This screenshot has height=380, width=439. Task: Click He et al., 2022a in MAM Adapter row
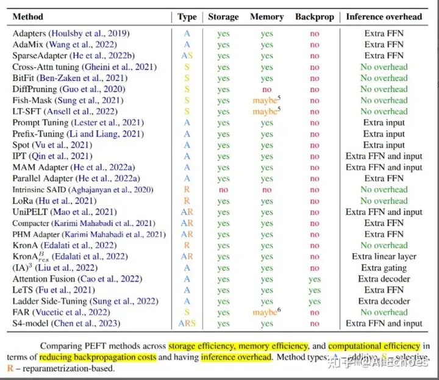102,167
